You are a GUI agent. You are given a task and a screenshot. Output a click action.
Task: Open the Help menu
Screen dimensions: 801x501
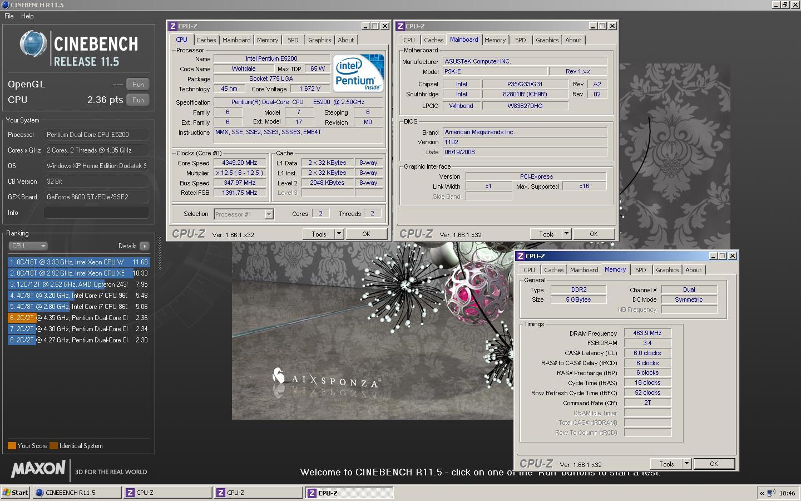(x=27, y=16)
